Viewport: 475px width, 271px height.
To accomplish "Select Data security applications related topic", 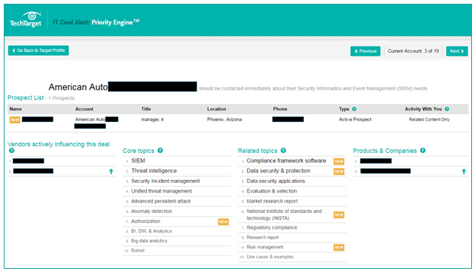I will click(x=276, y=181).
